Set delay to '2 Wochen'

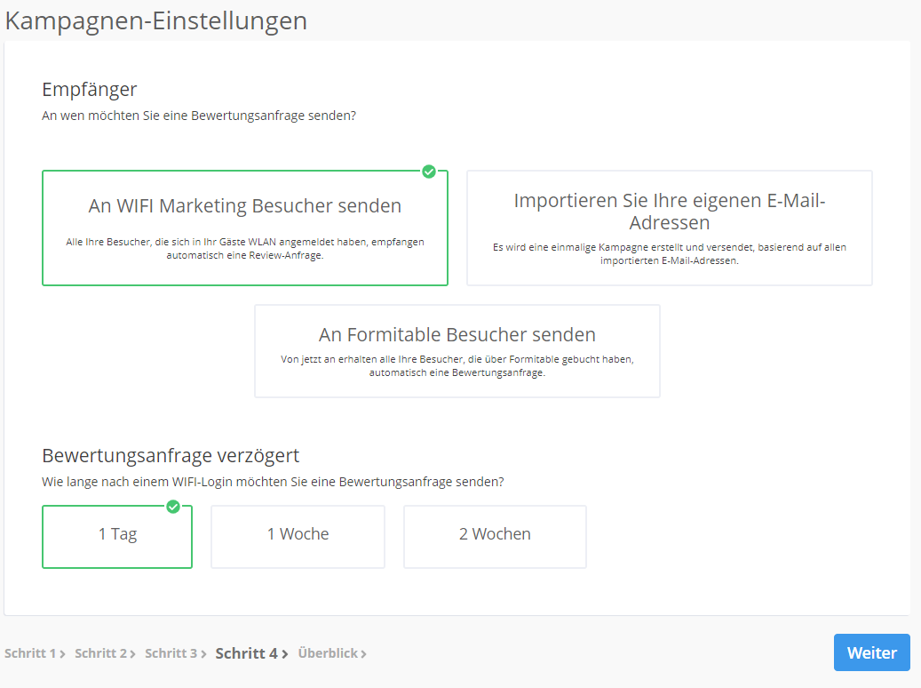pyautogui.click(x=496, y=537)
